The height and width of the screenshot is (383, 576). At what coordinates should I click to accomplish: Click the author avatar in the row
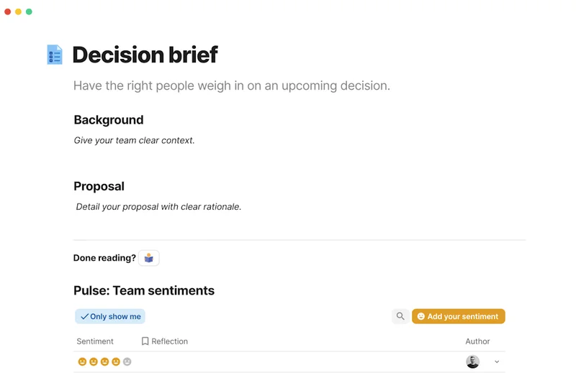[x=472, y=362]
